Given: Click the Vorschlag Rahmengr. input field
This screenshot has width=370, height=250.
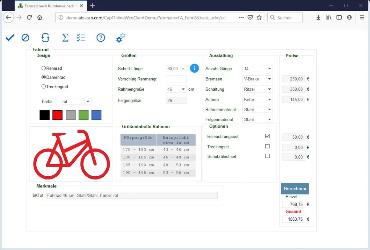Looking at the screenshot, I should pyautogui.click(x=176, y=79).
